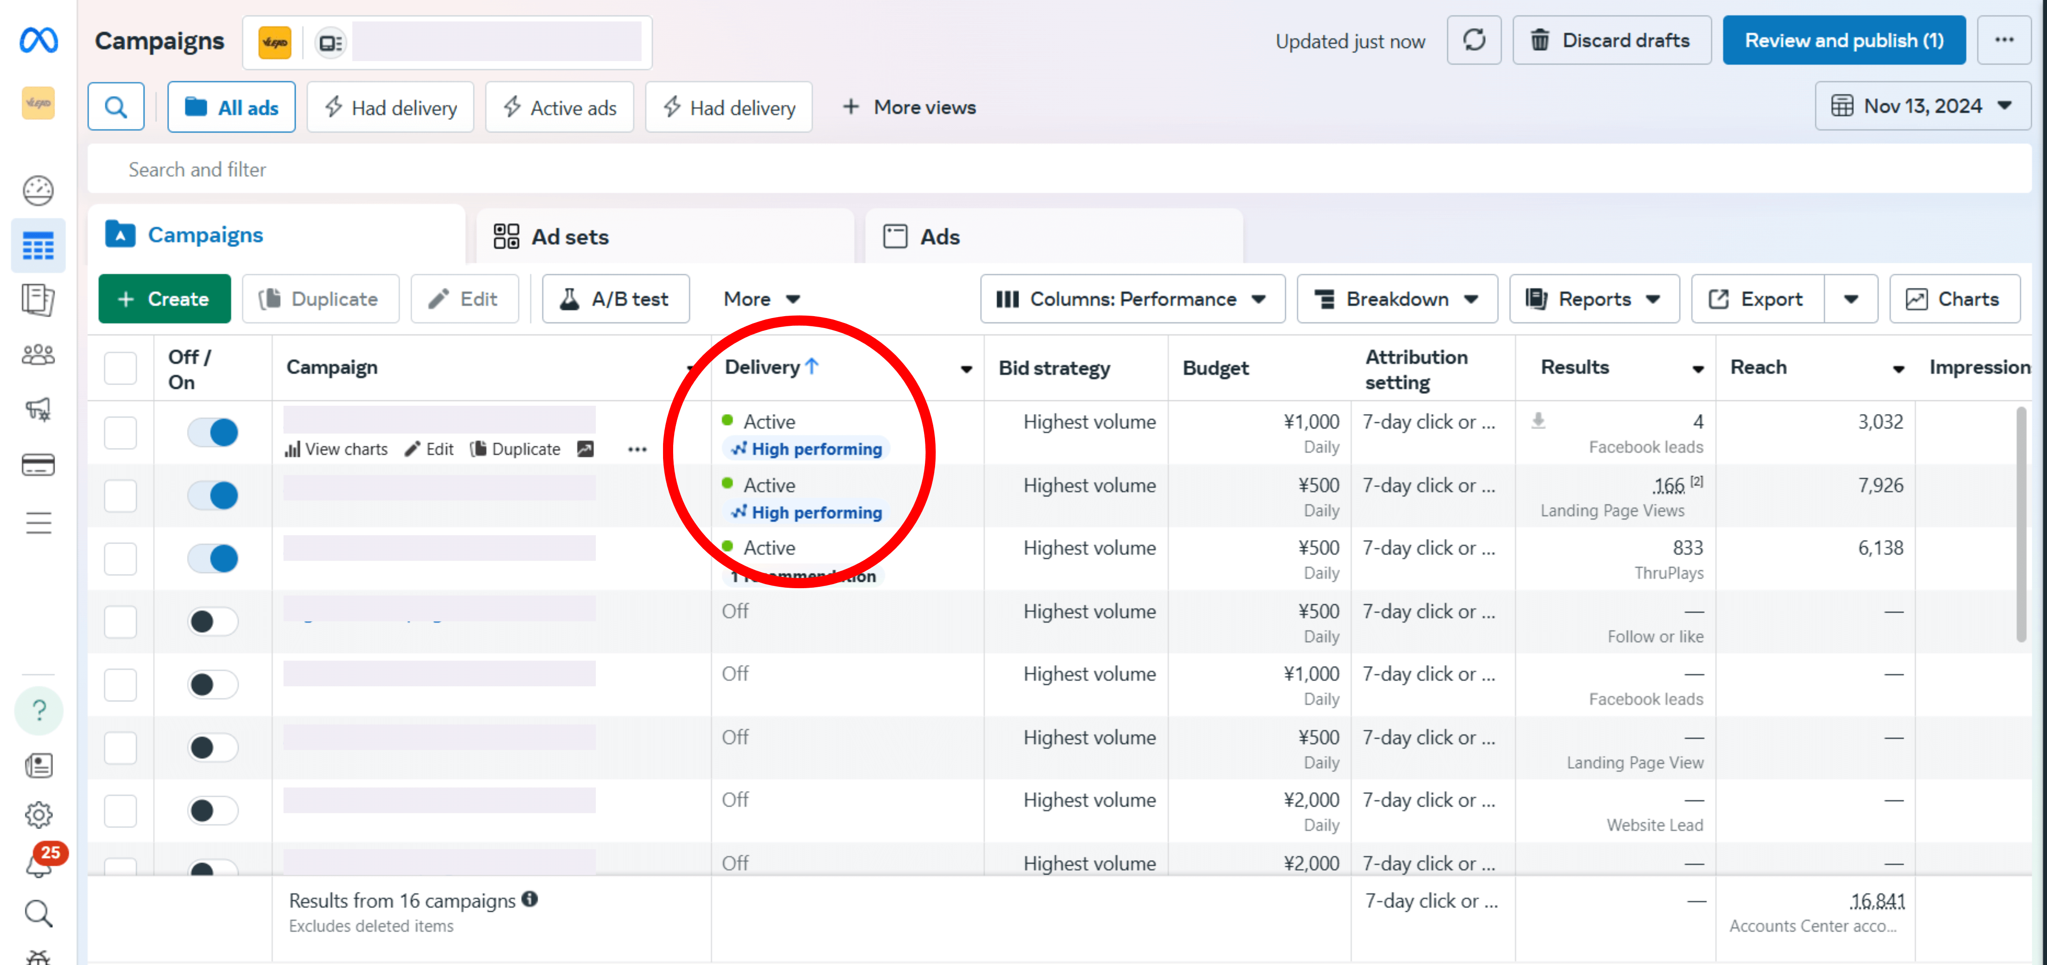Switch to the Ad sets tab
2047x965 pixels.
coord(569,236)
